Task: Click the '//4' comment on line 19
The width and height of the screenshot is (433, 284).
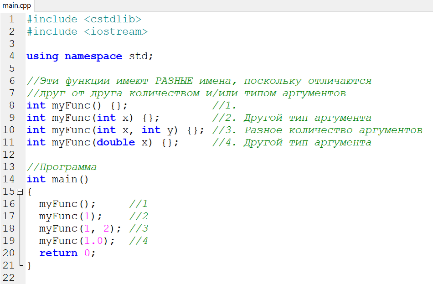Action: pyautogui.click(x=139, y=241)
